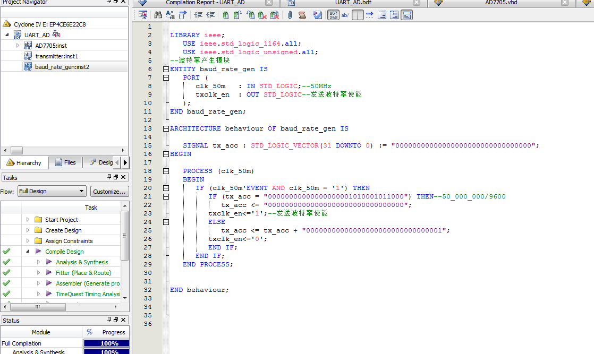The image size is (594, 354).
Task: Click the clear all bookmarks icon
Action: pyautogui.click(x=274, y=15)
